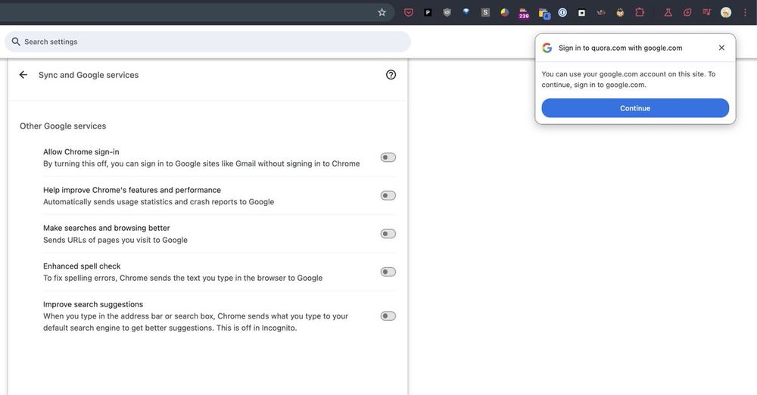The image size is (757, 395).
Task: Click the magnifier icon in Search settings
Action: tap(16, 42)
